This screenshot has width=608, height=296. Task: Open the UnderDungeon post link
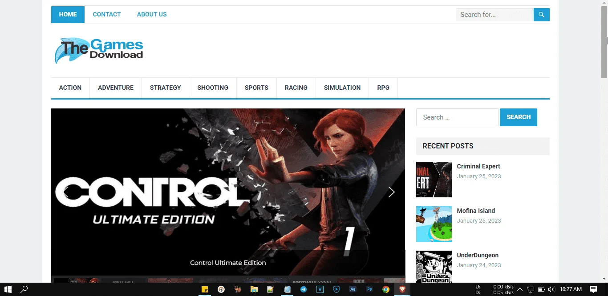coord(478,255)
